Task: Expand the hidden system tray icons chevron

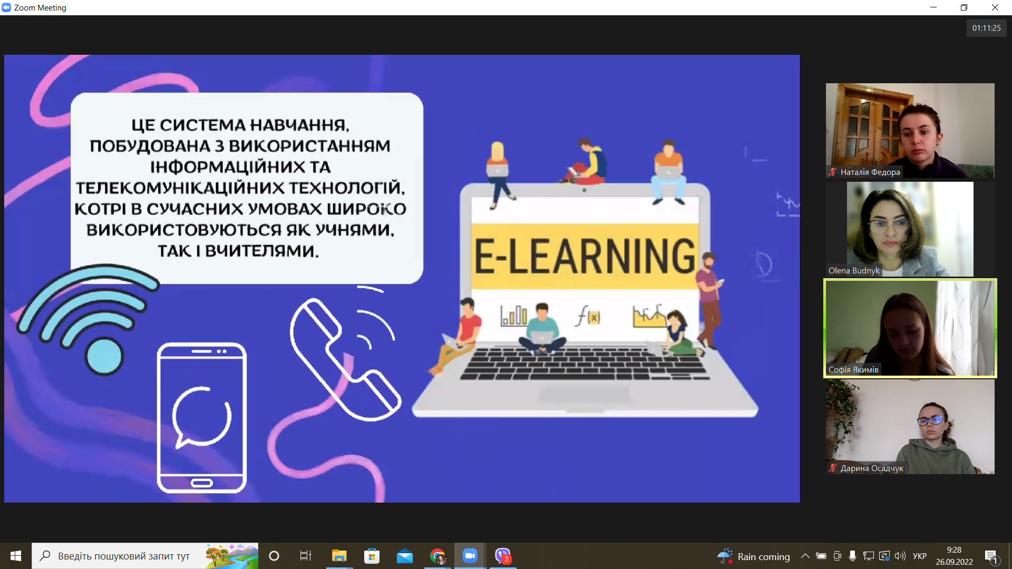Action: pos(805,556)
